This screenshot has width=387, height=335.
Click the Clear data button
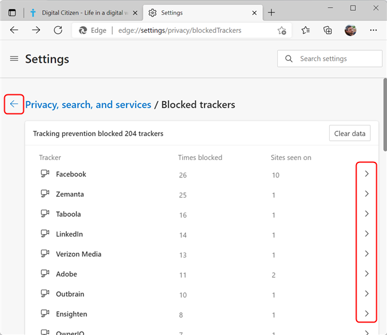[350, 133]
